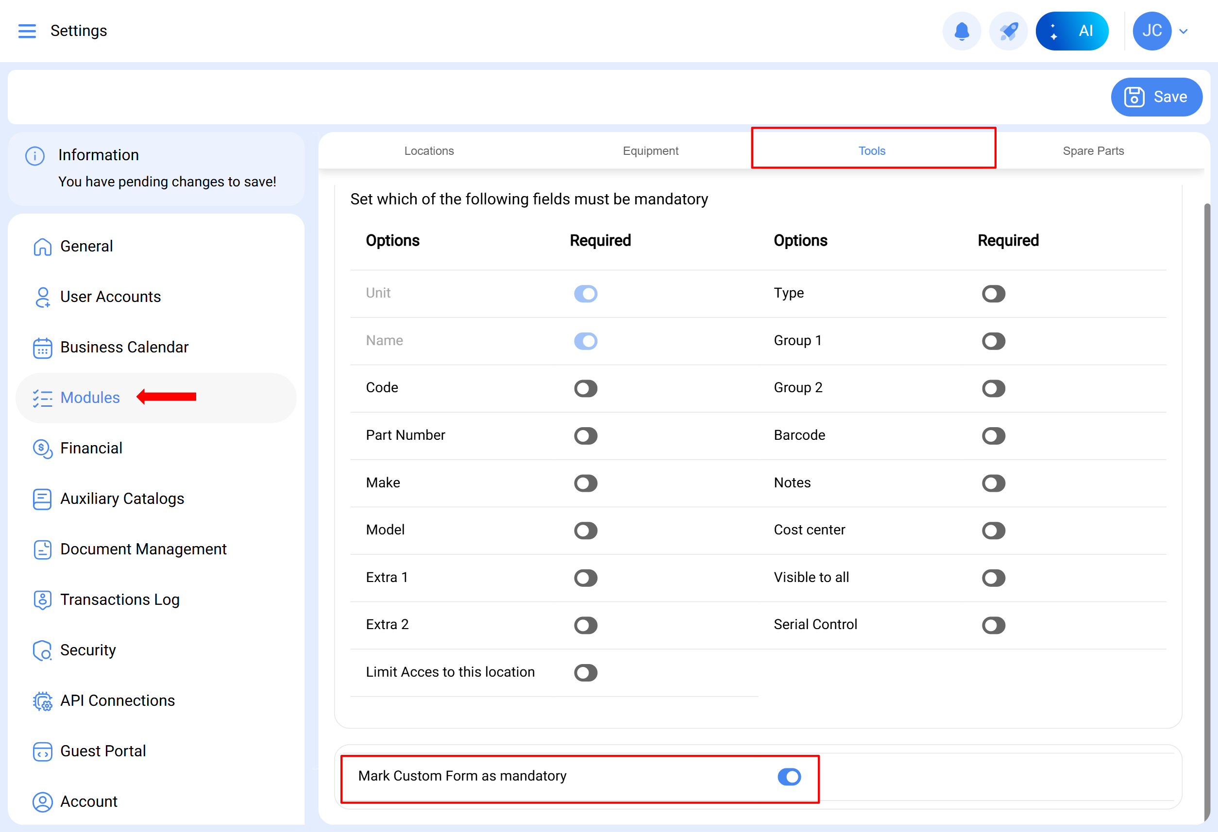Click the notifications bell icon
Viewport: 1218px width, 832px height.
[961, 31]
